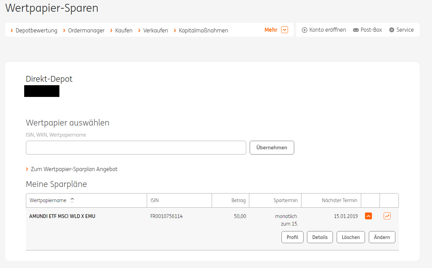Click the Mehr menu label

(x=271, y=30)
